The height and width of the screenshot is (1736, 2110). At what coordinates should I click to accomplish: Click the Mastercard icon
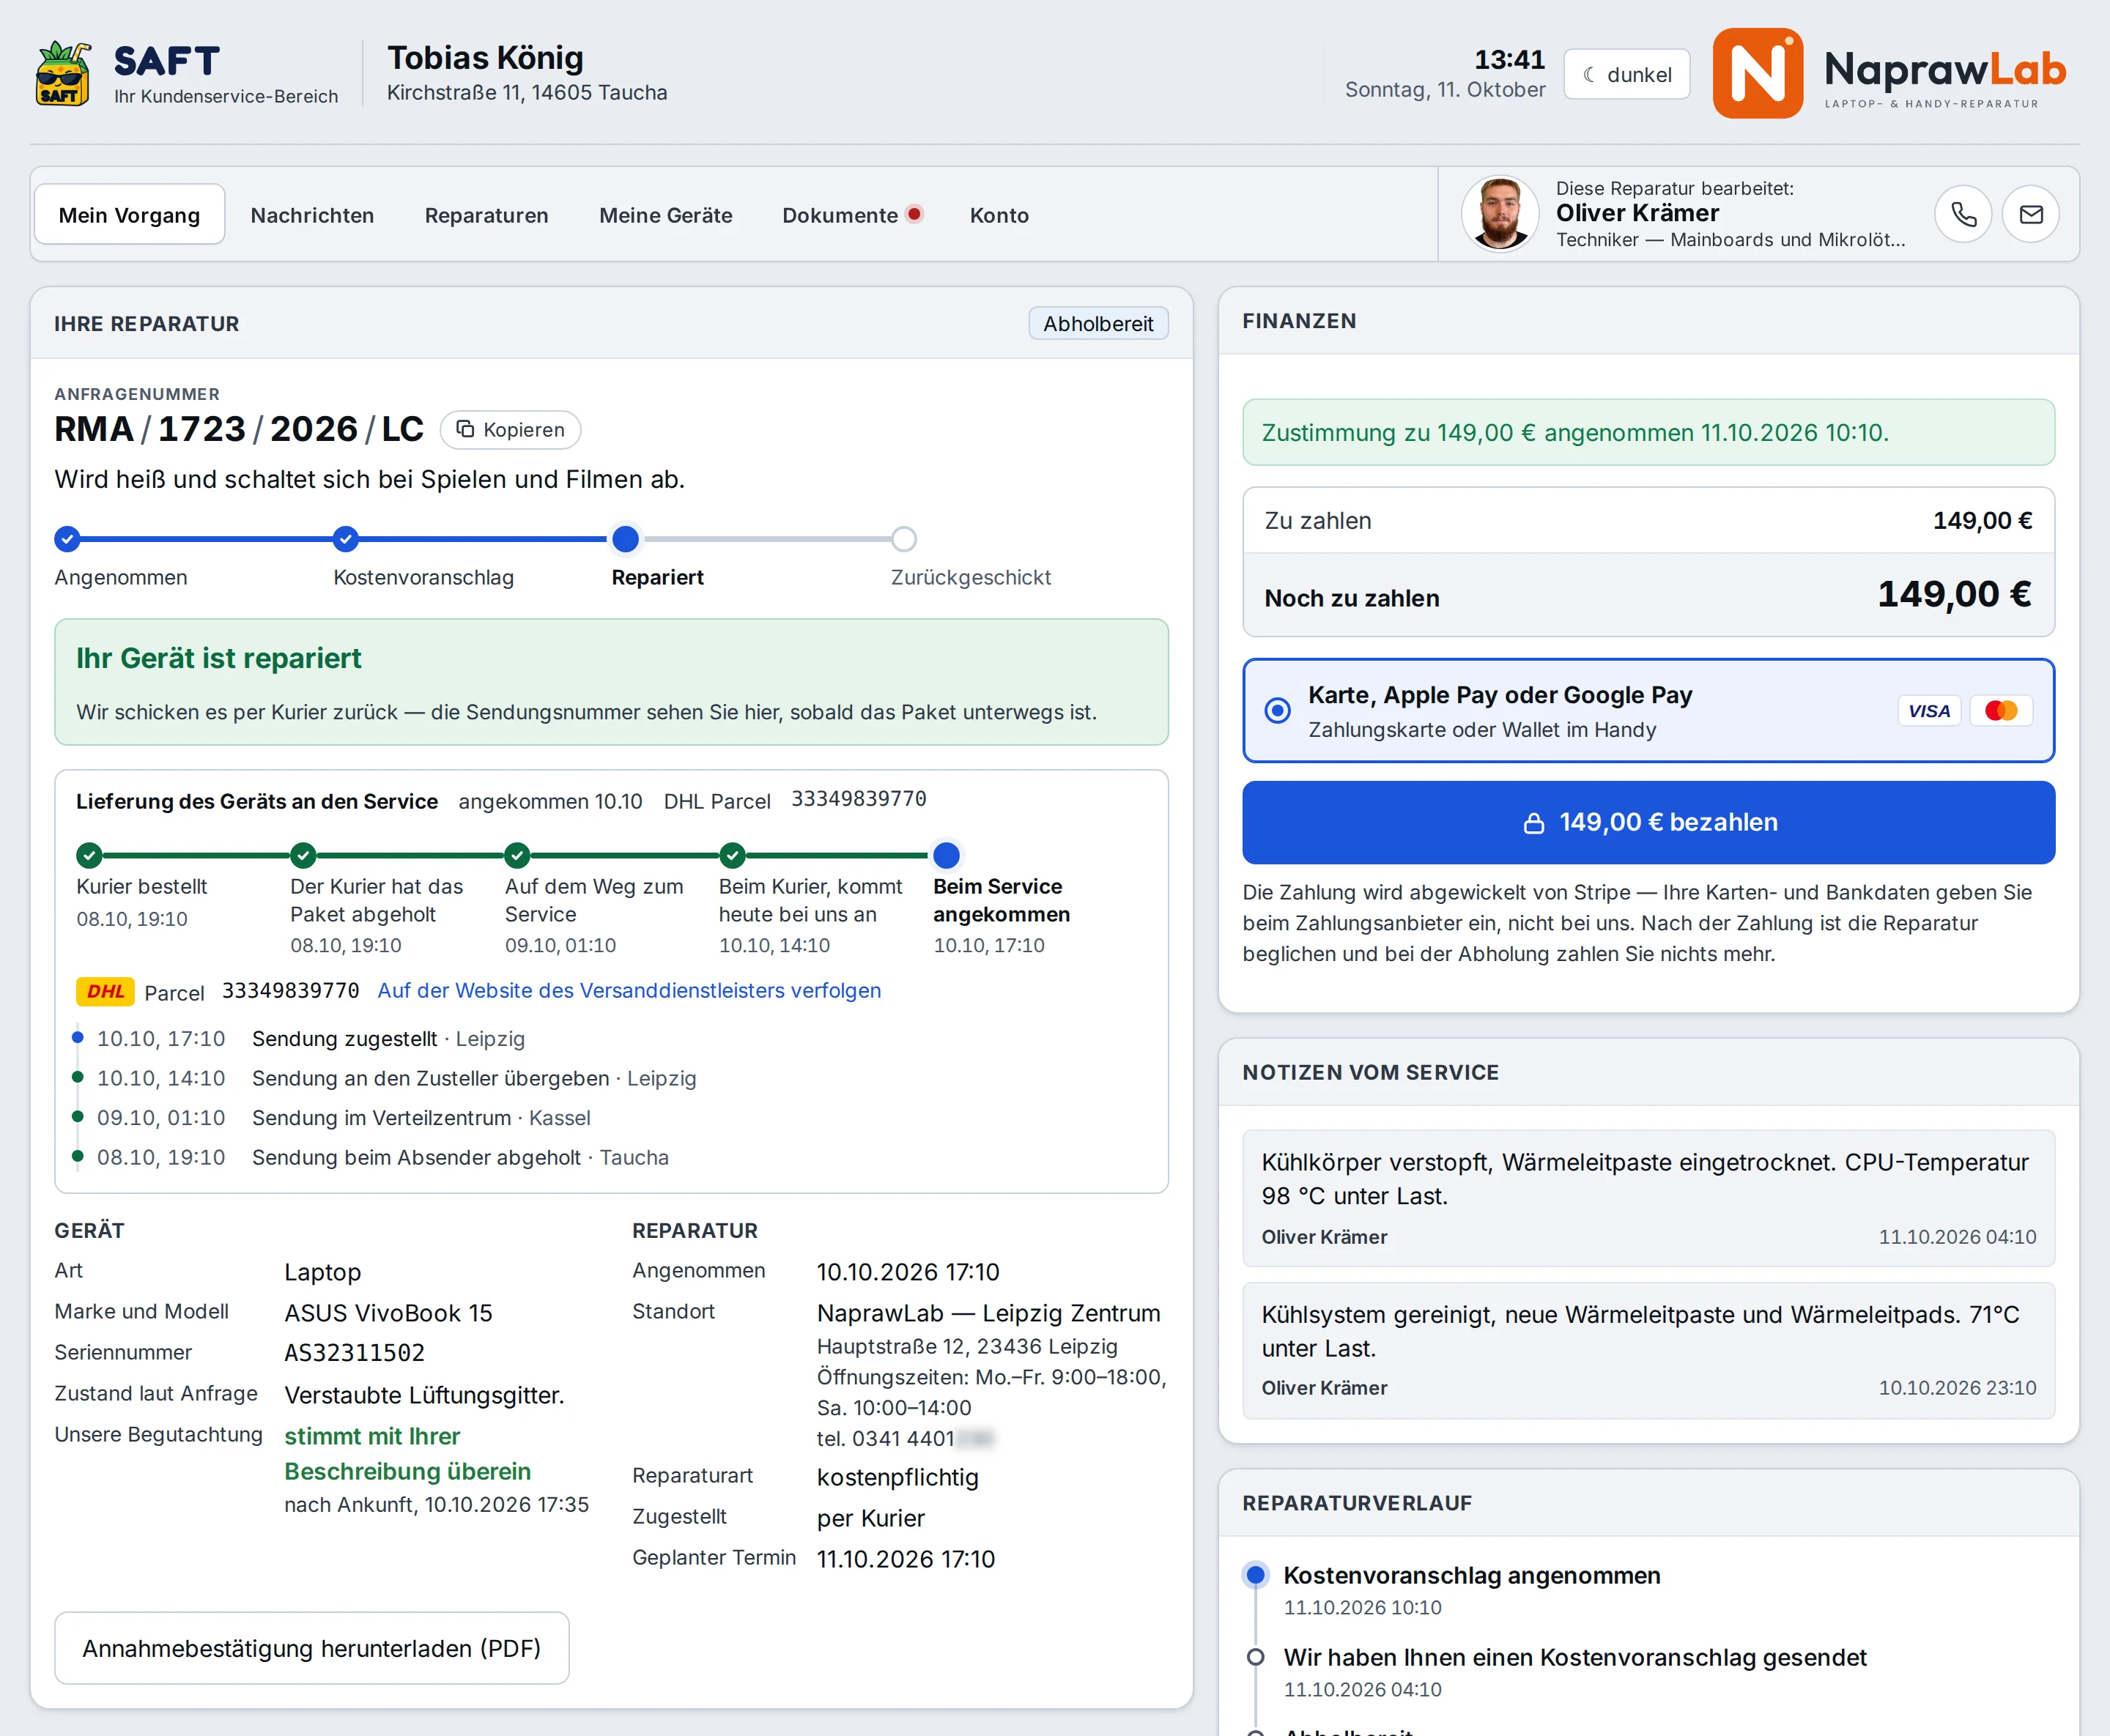click(x=2001, y=711)
